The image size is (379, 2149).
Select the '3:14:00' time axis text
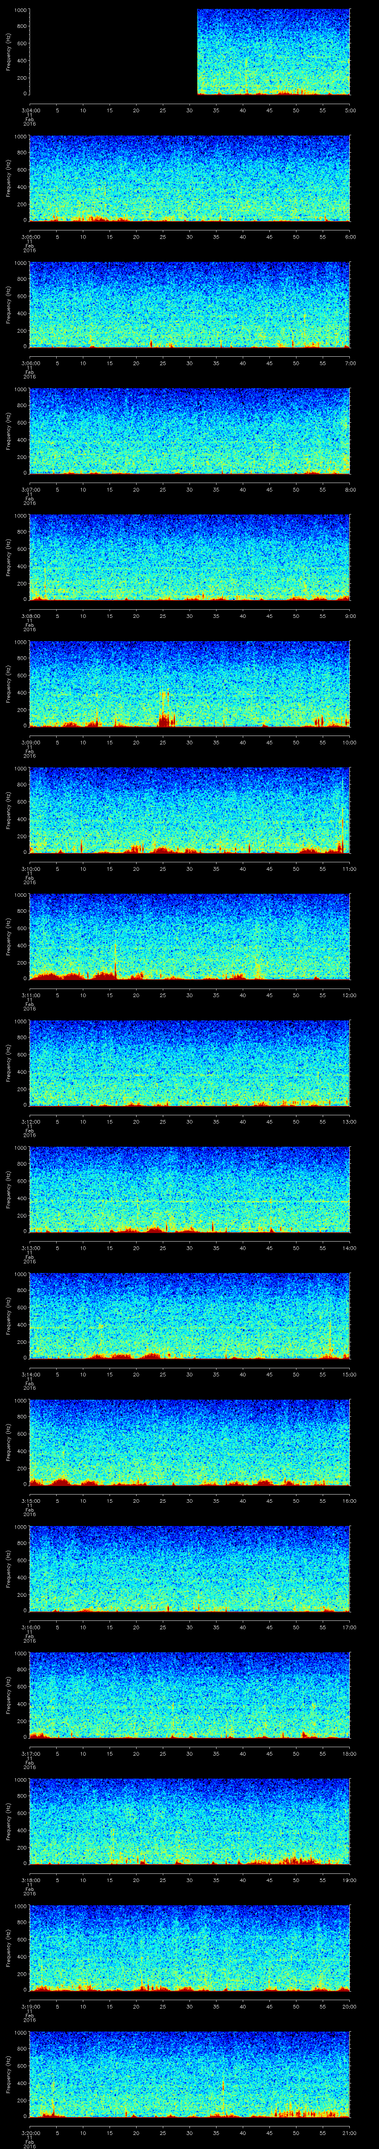click(30, 1374)
